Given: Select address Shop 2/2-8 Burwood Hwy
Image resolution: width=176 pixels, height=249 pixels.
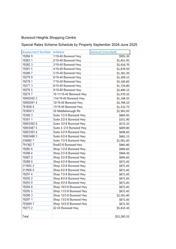Looking at the screenshot, I should pos(69,153).
